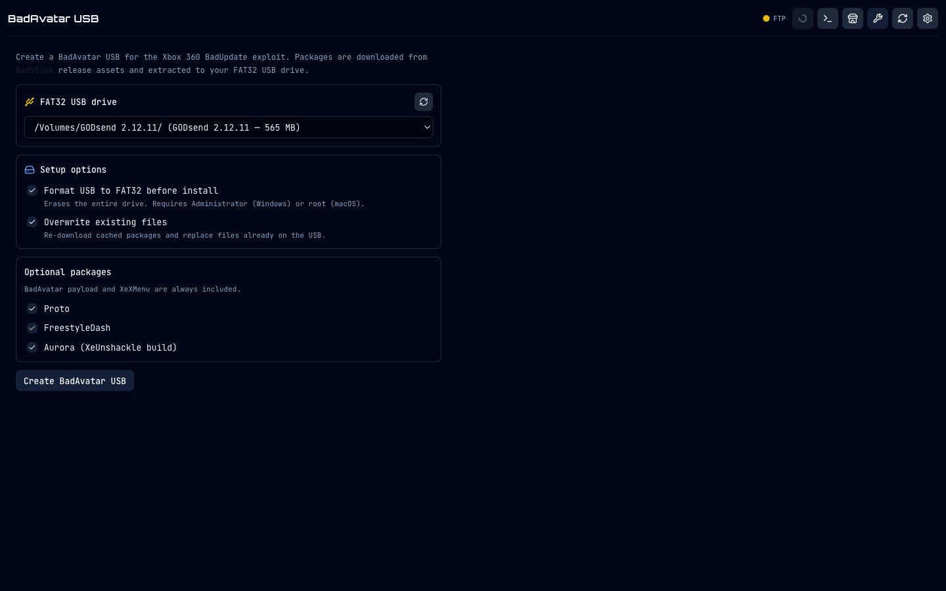Open the wrench tools icon
This screenshot has height=591, width=946.
click(x=878, y=18)
